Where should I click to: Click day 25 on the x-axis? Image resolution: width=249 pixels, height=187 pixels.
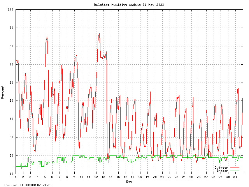[x=191, y=177]
